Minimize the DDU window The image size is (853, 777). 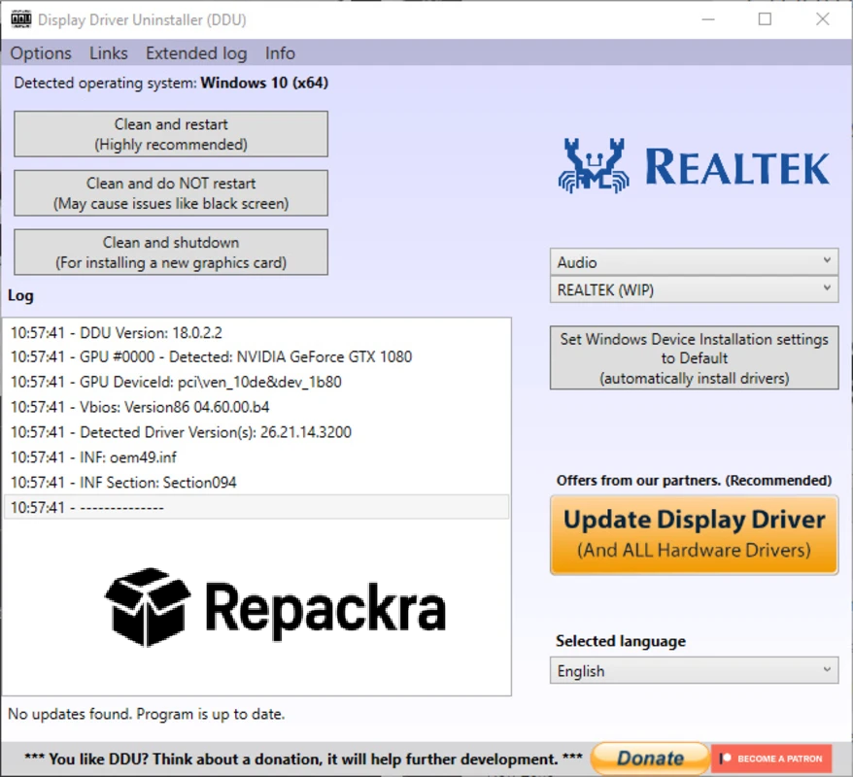pyautogui.click(x=708, y=19)
